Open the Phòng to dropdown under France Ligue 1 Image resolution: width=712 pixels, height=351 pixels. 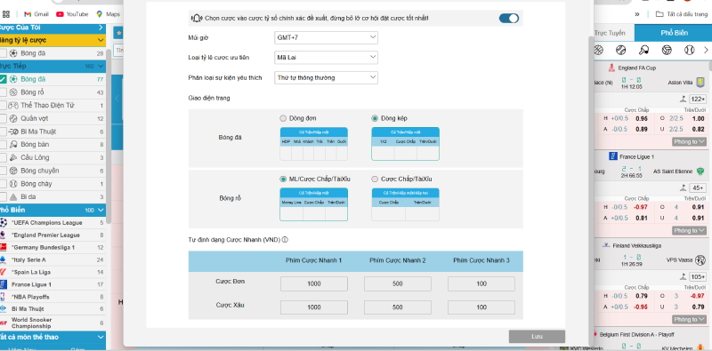(689, 231)
